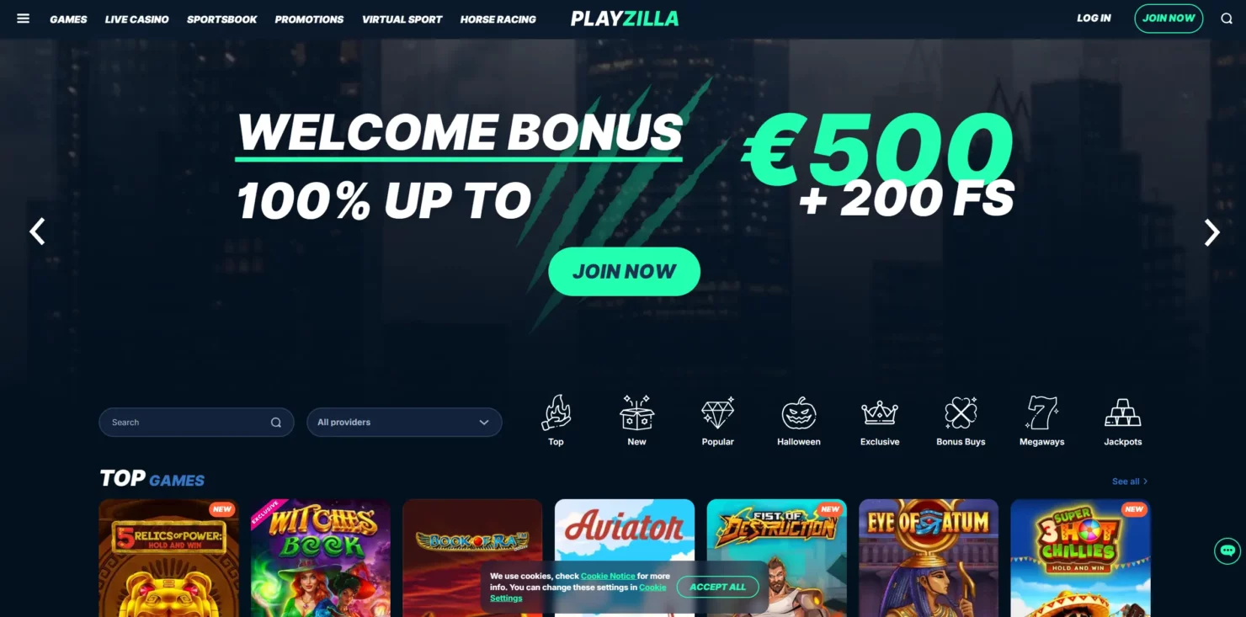Select the New gift box category icon
The image size is (1246, 617).
[x=636, y=413]
